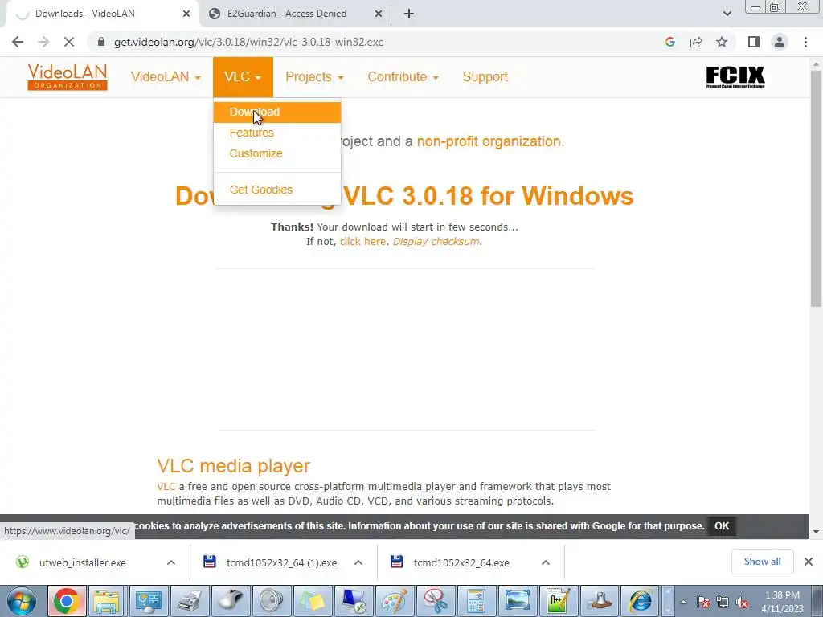Accept cookies with the OK button

pyautogui.click(x=722, y=526)
